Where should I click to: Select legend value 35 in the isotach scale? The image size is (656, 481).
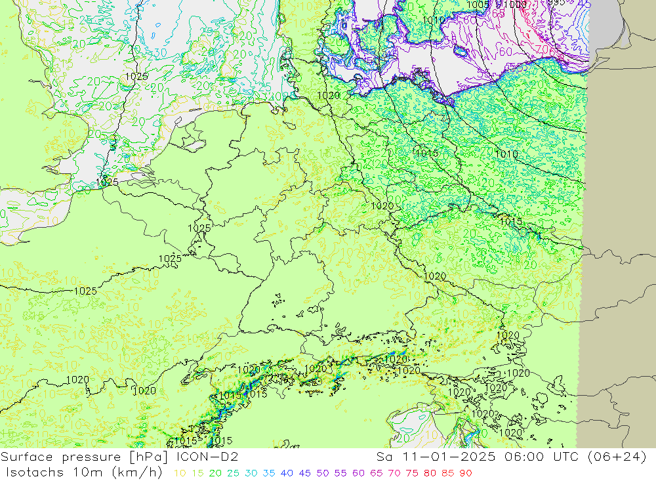point(269,473)
